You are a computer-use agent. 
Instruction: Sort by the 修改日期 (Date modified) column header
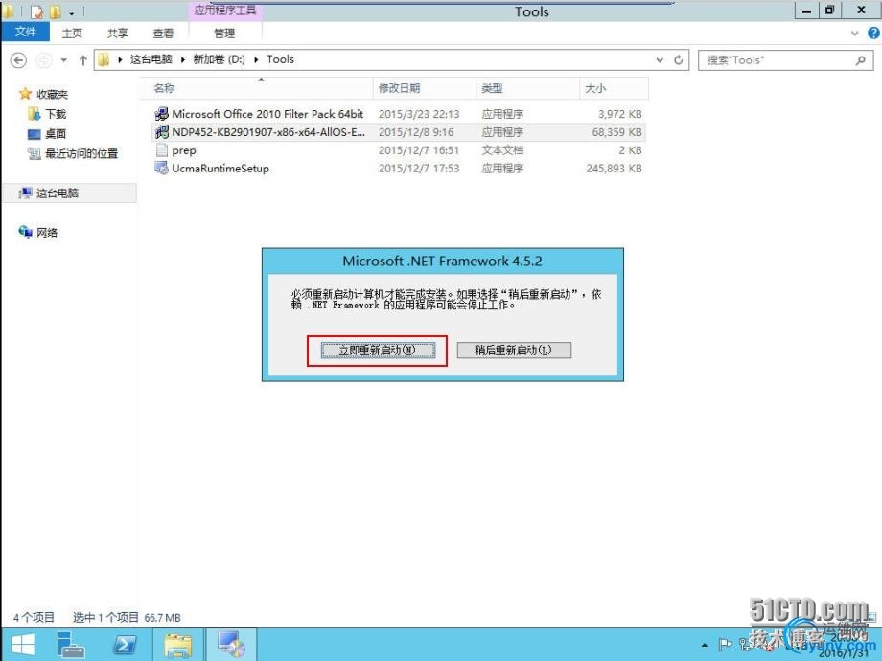(x=425, y=88)
